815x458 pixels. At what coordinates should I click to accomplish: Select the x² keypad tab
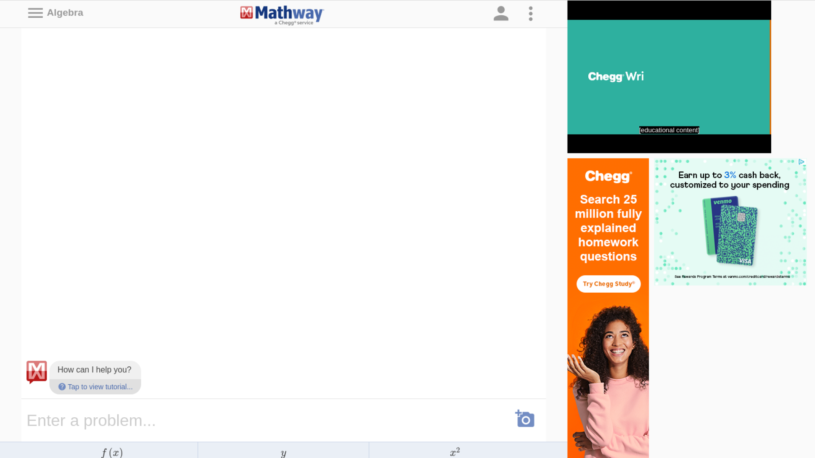455,451
